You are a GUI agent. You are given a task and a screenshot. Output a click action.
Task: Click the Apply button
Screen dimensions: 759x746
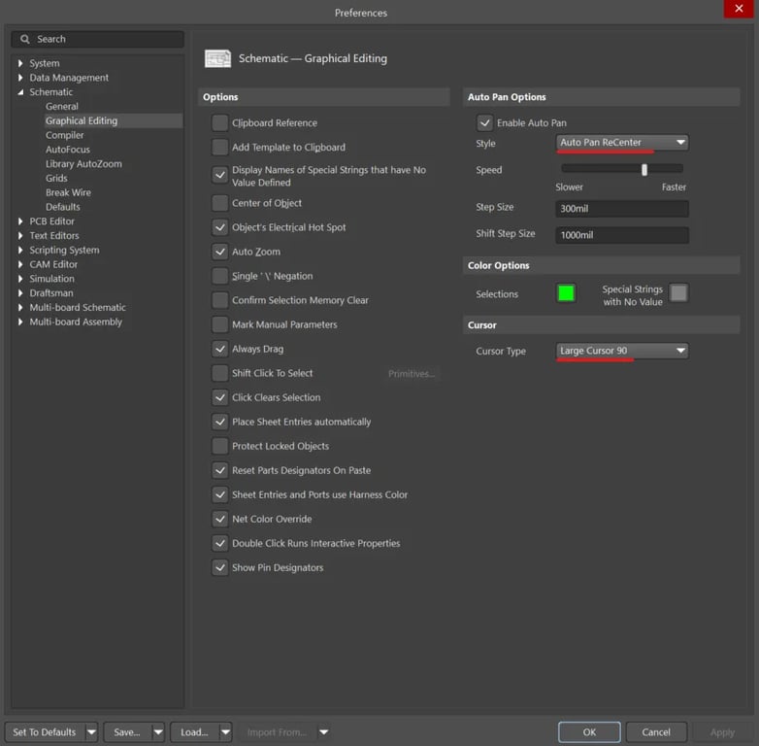pyautogui.click(x=722, y=732)
